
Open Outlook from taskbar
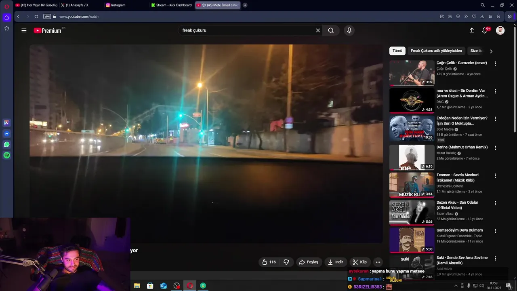coord(164,286)
